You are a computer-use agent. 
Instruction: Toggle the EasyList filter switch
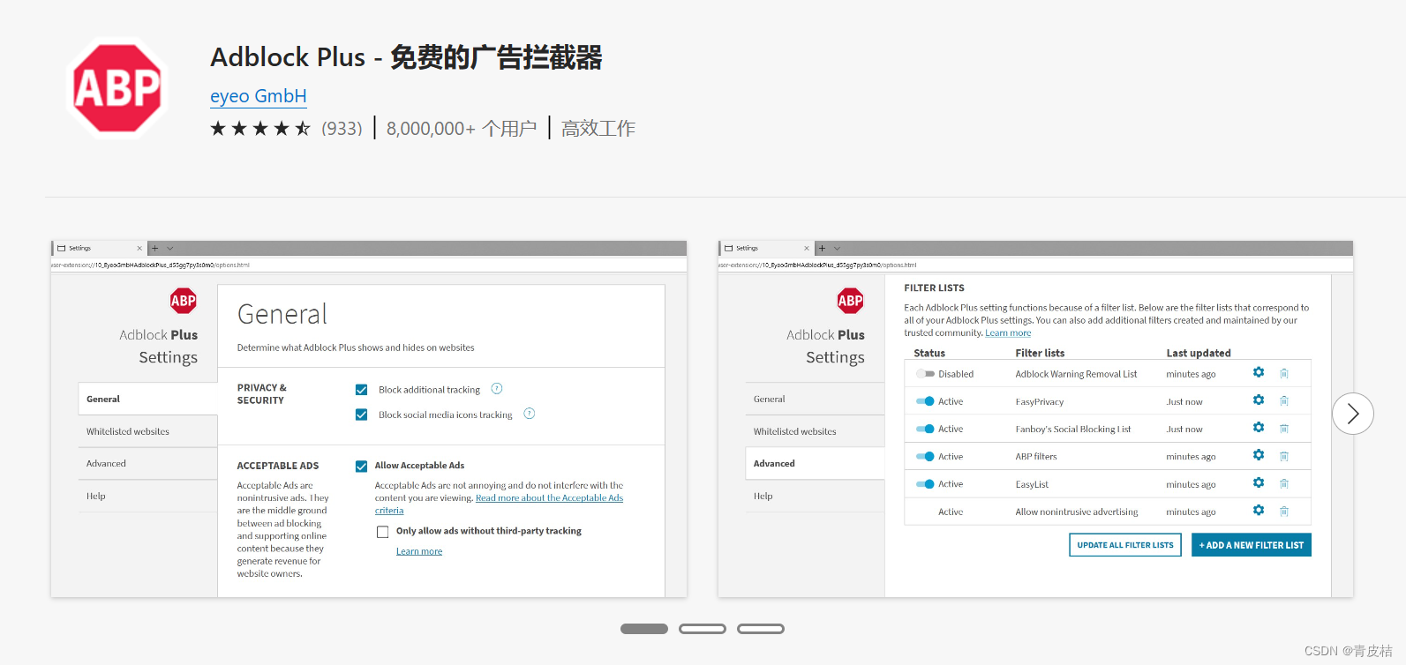coord(925,484)
